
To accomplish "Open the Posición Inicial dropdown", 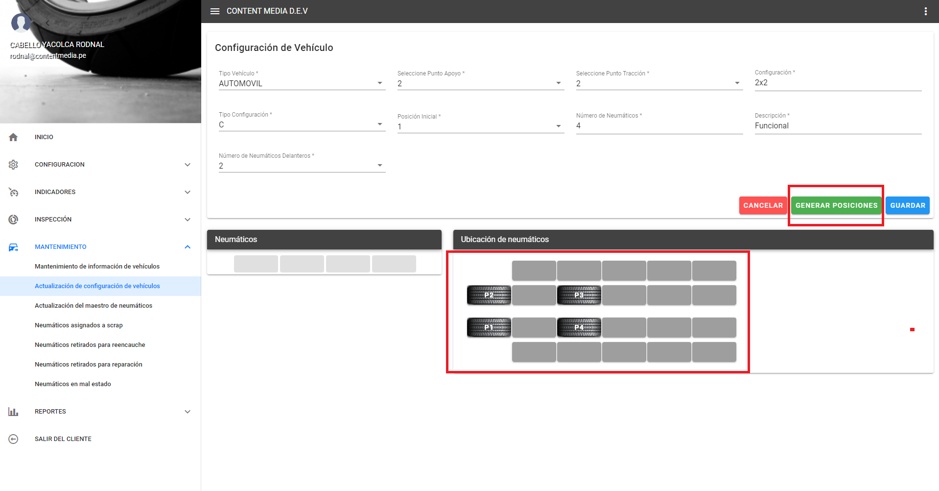I will point(480,126).
